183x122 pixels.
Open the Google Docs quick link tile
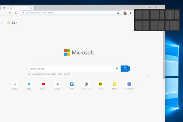point(129,85)
